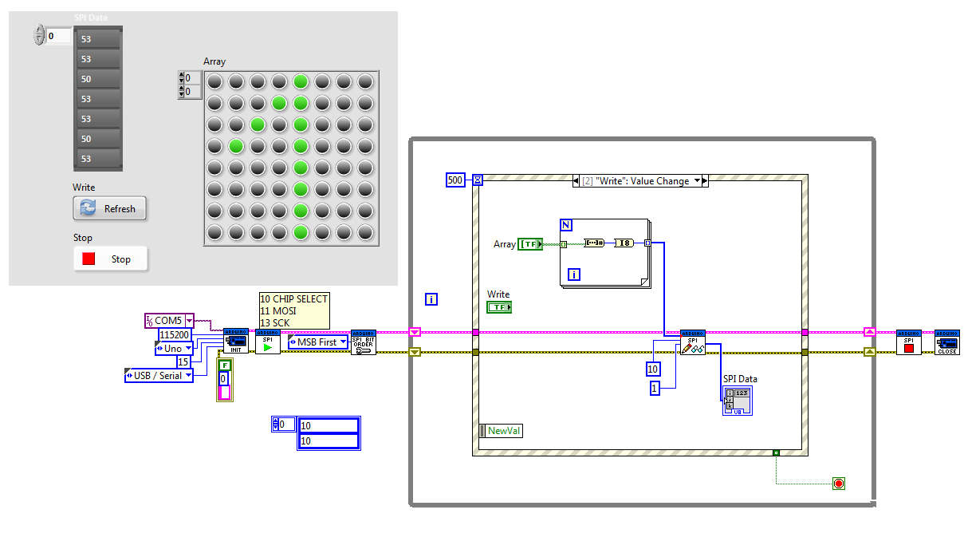Select the right olive shift register
Viewport: 964px width, 553px height.
[x=870, y=352]
